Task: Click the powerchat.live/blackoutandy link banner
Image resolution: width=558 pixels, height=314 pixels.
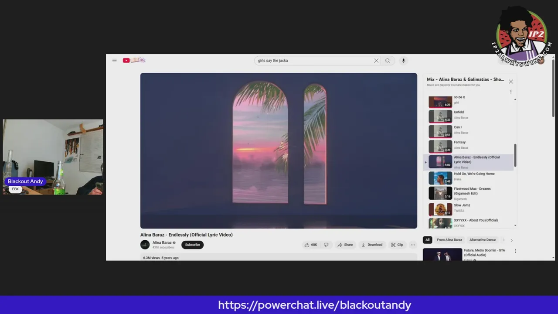Action: point(314,305)
